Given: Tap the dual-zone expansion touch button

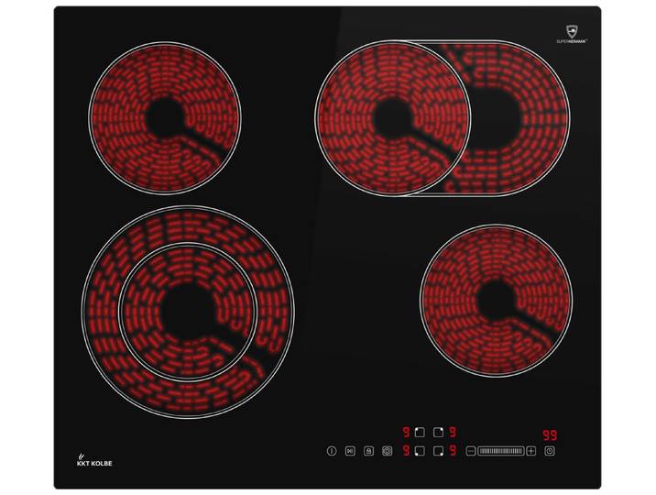Looking at the screenshot, I should 388,451.
